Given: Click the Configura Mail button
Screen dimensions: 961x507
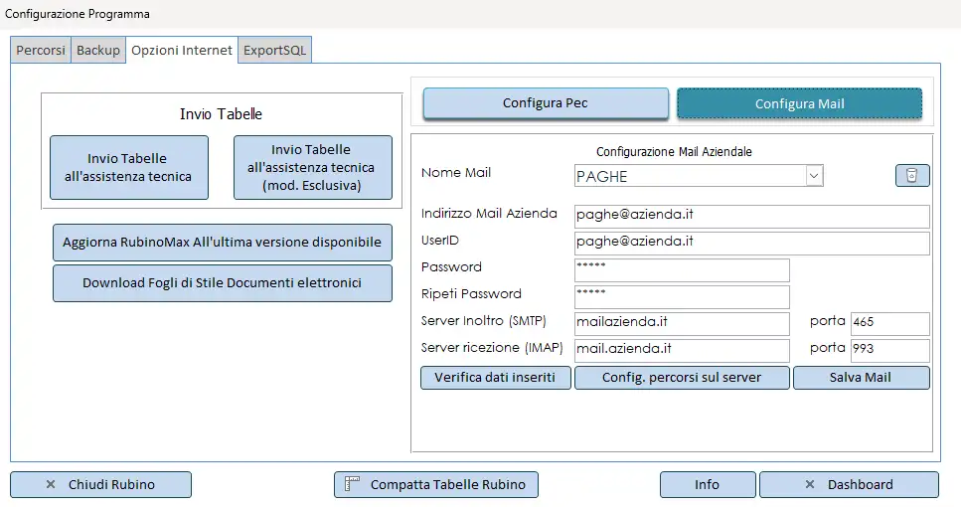Looking at the screenshot, I should (x=799, y=103).
